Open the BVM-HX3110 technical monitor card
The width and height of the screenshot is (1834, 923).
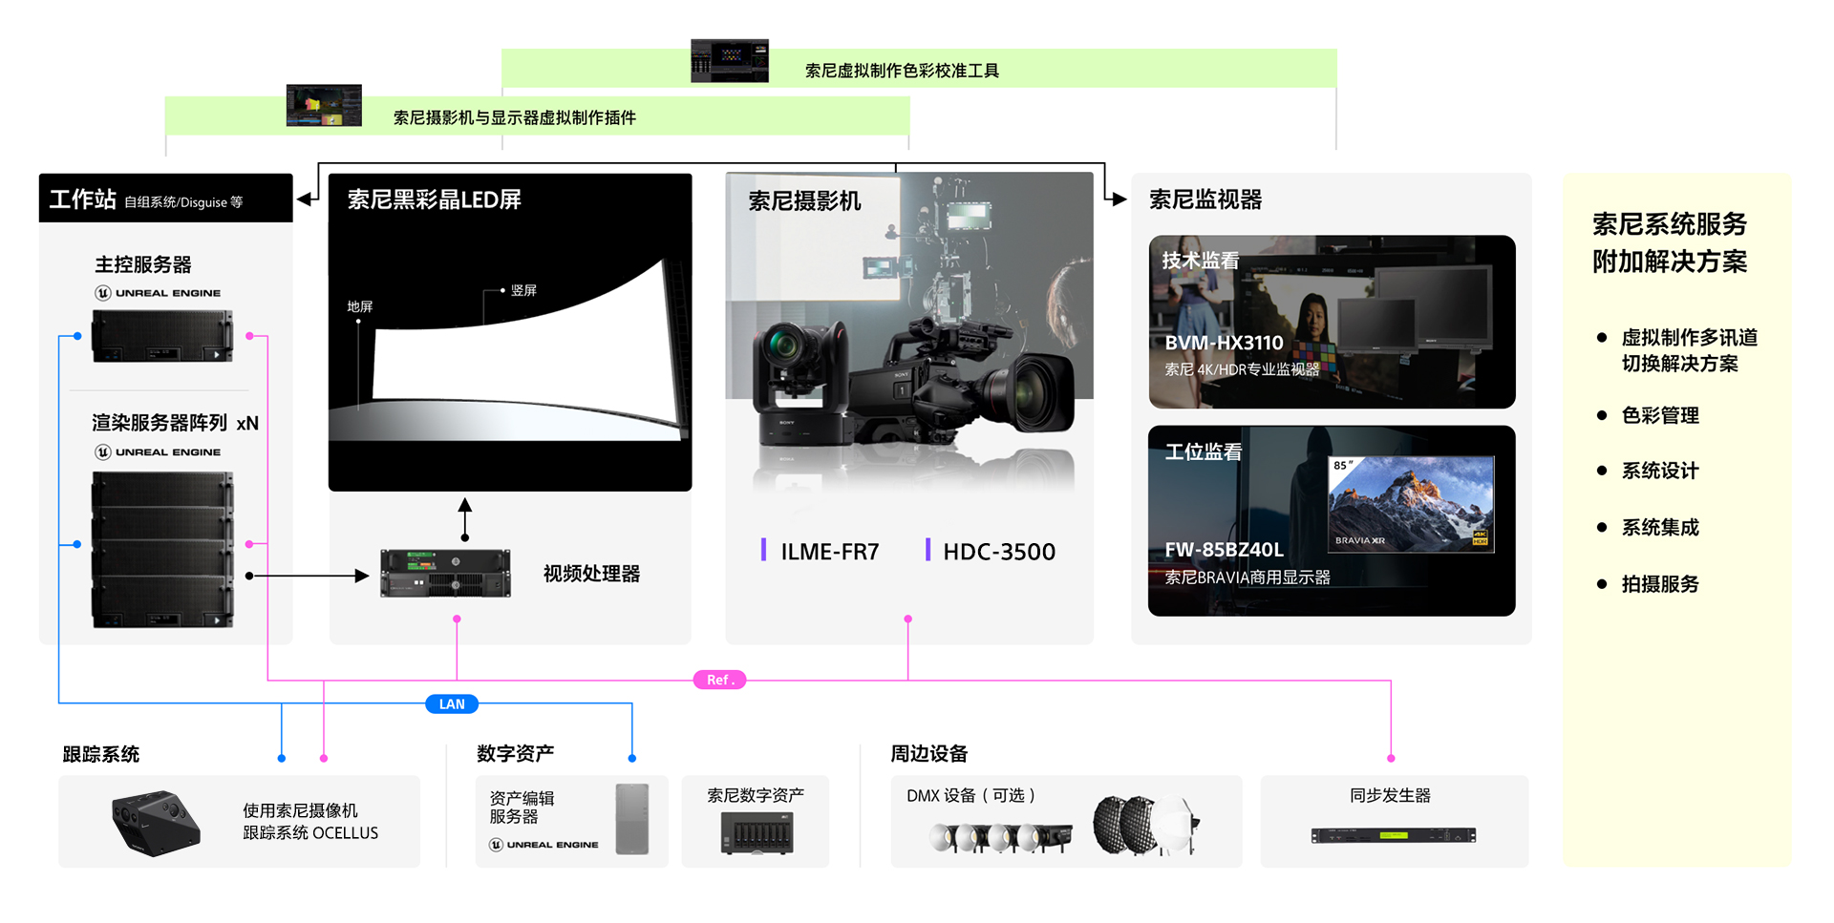1332,322
